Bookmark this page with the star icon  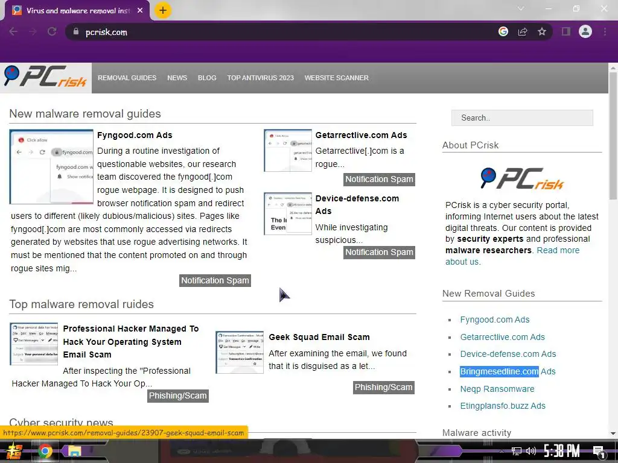pos(542,31)
